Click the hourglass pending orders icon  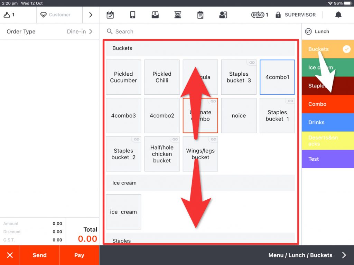pos(177,15)
